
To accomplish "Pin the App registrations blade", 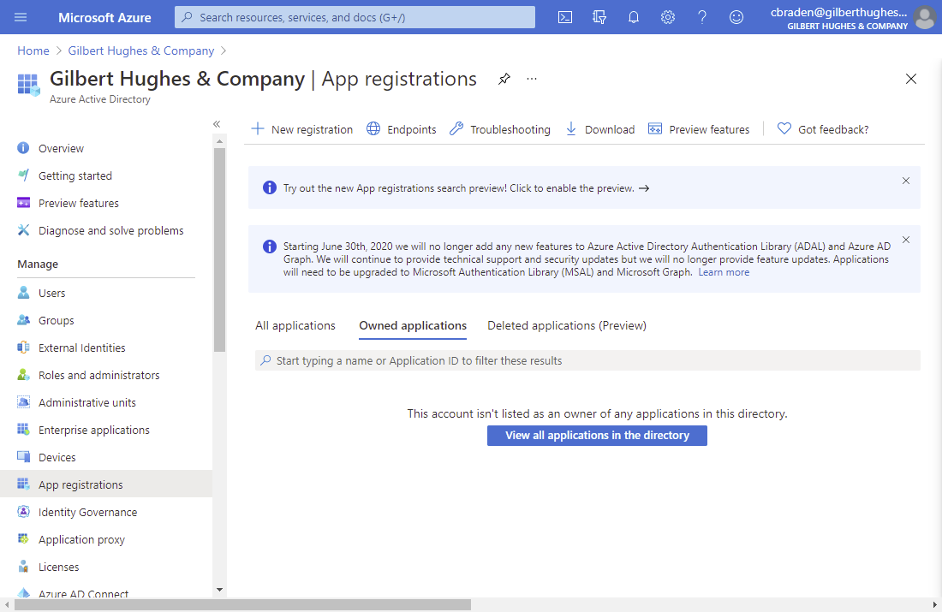I will [x=504, y=79].
